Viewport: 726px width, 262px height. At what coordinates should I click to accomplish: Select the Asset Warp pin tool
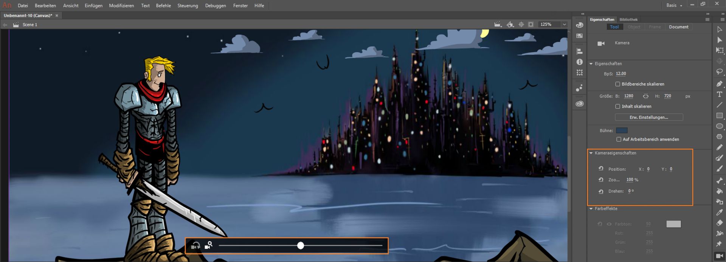point(719,244)
